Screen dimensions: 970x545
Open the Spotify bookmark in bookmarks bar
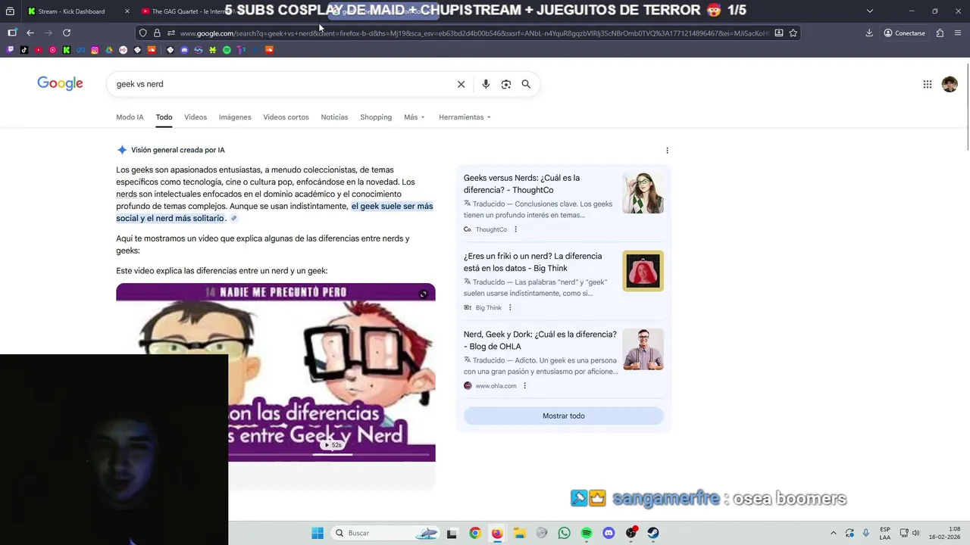pos(227,50)
